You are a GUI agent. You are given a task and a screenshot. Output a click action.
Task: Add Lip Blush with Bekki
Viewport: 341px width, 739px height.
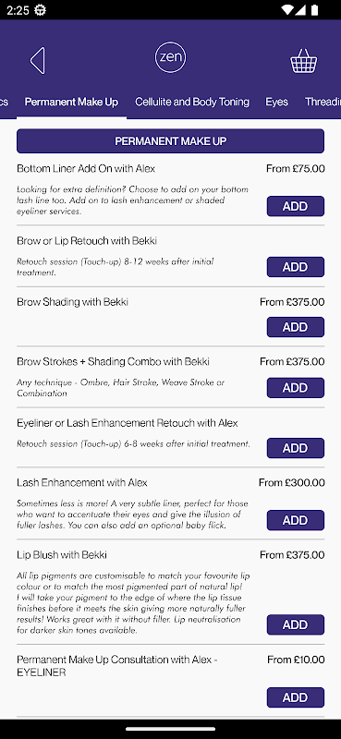[x=295, y=624]
